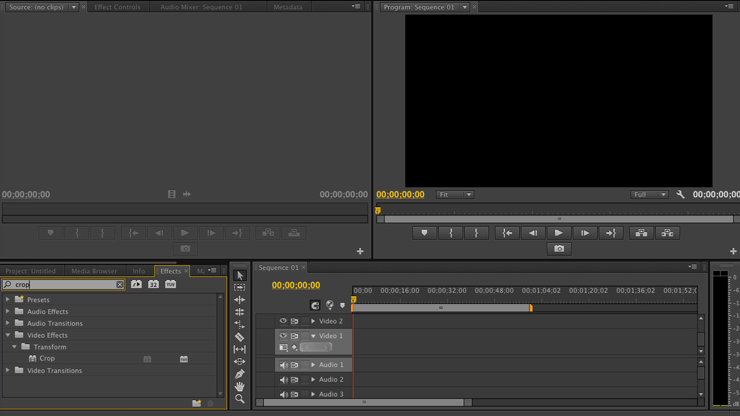The height and width of the screenshot is (416, 740).
Task: Step back one frame in Program monitor
Action: coord(533,233)
